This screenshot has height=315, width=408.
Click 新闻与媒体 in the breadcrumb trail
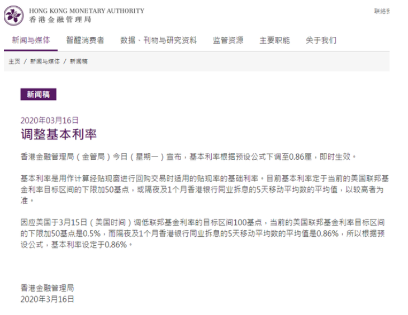coord(45,61)
